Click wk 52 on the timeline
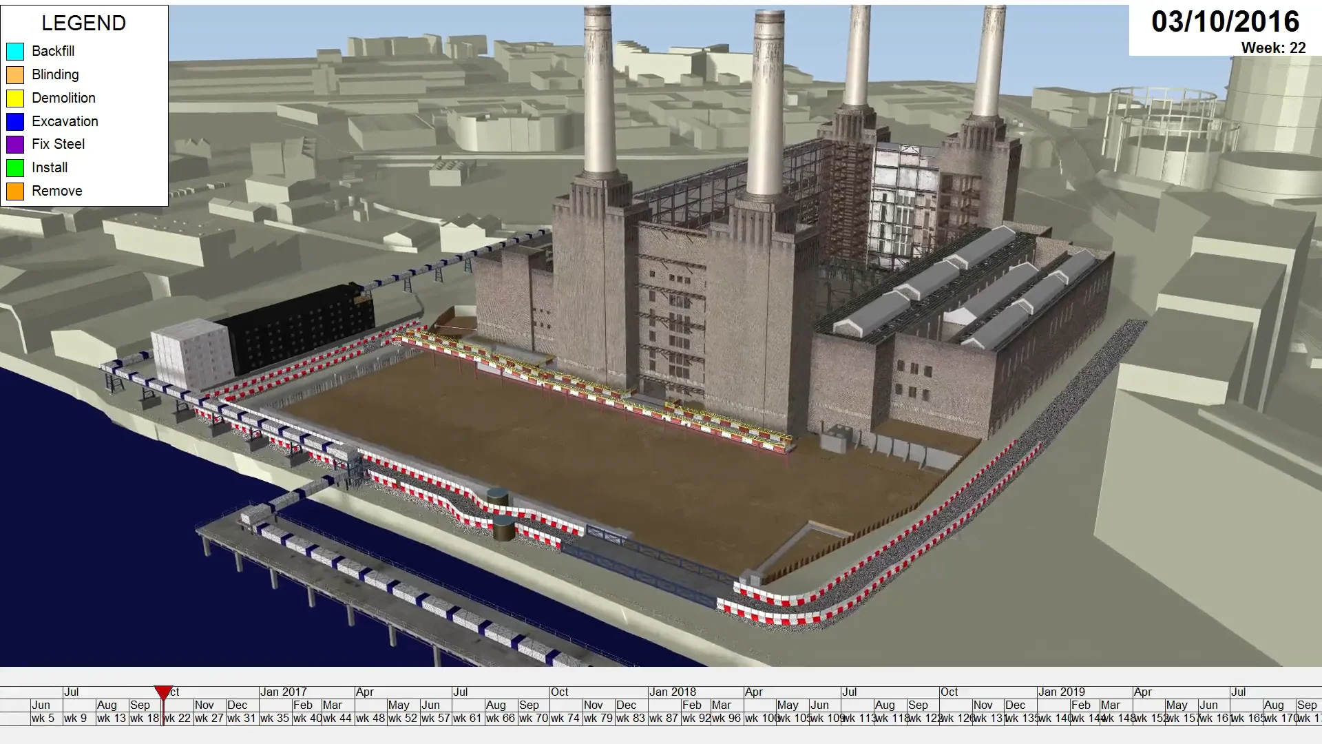Image resolution: width=1322 pixels, height=744 pixels. (x=403, y=718)
